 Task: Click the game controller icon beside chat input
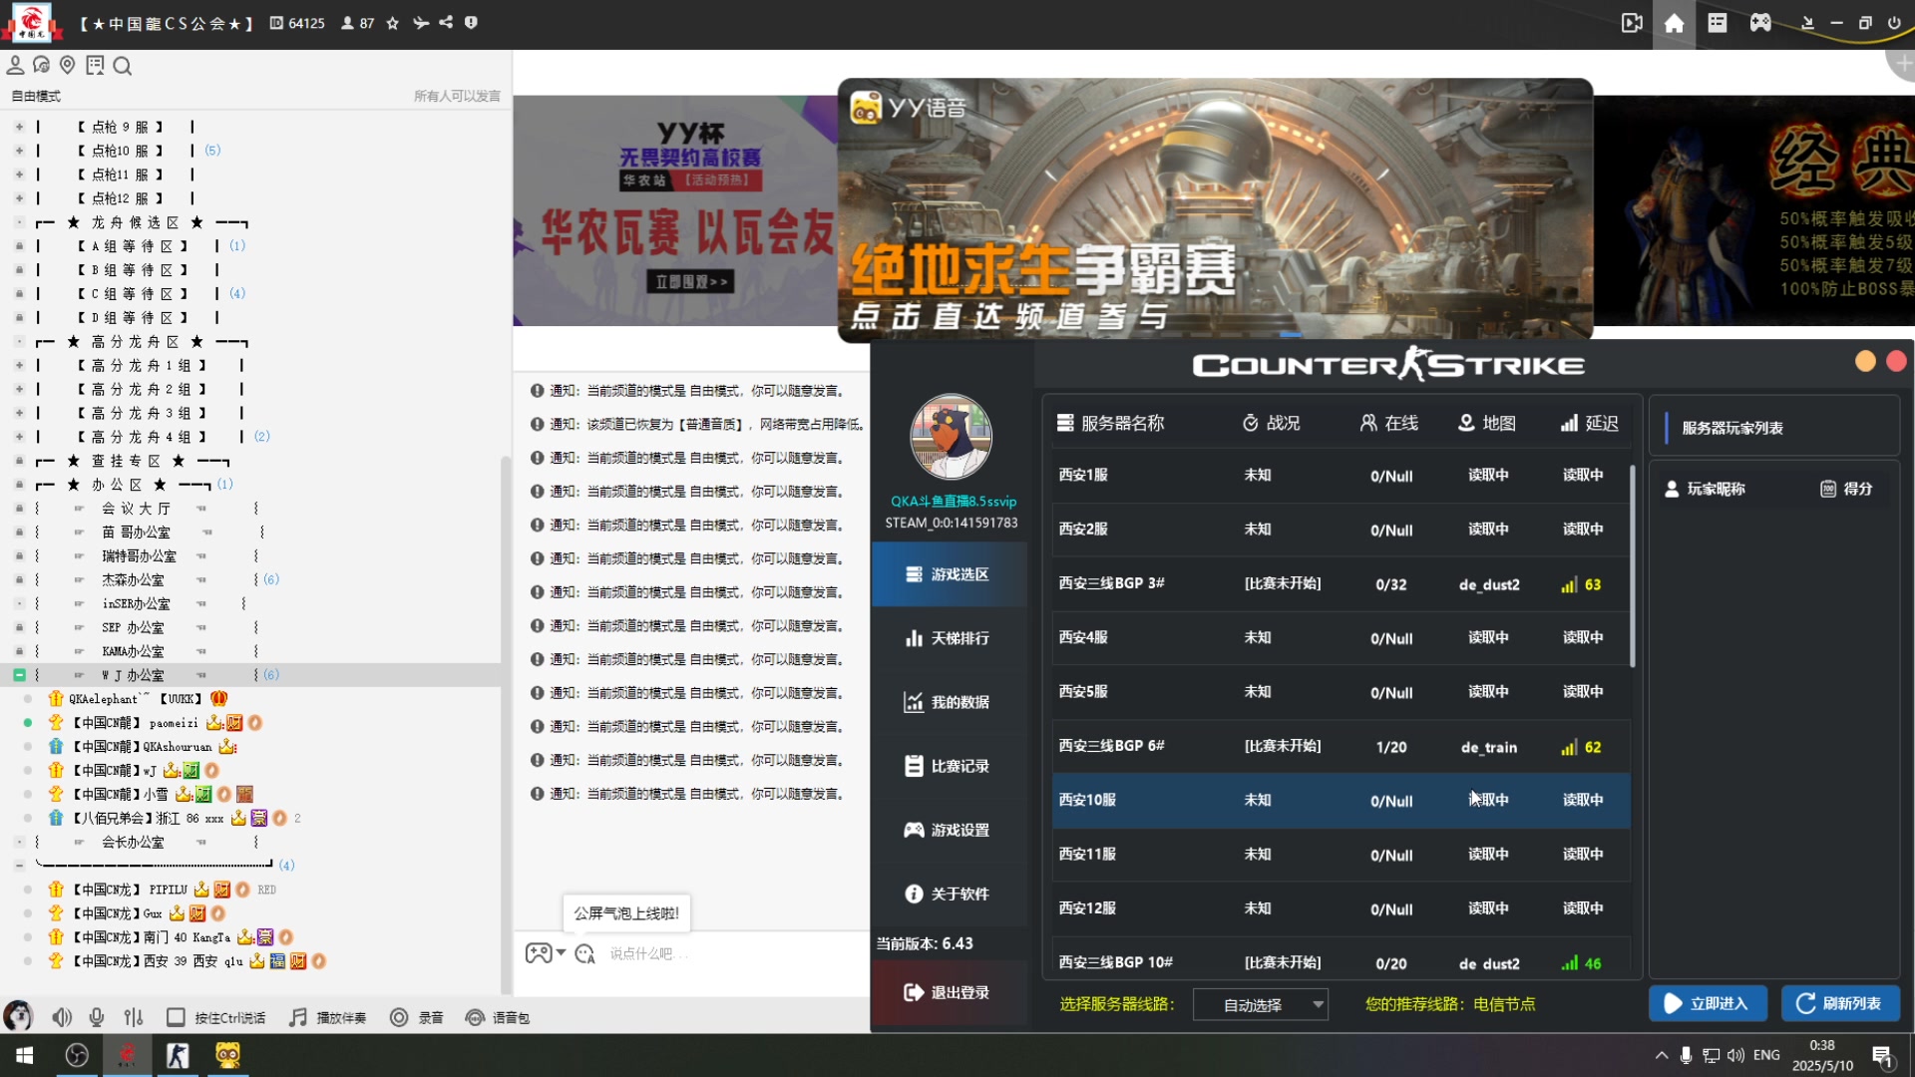(x=539, y=953)
